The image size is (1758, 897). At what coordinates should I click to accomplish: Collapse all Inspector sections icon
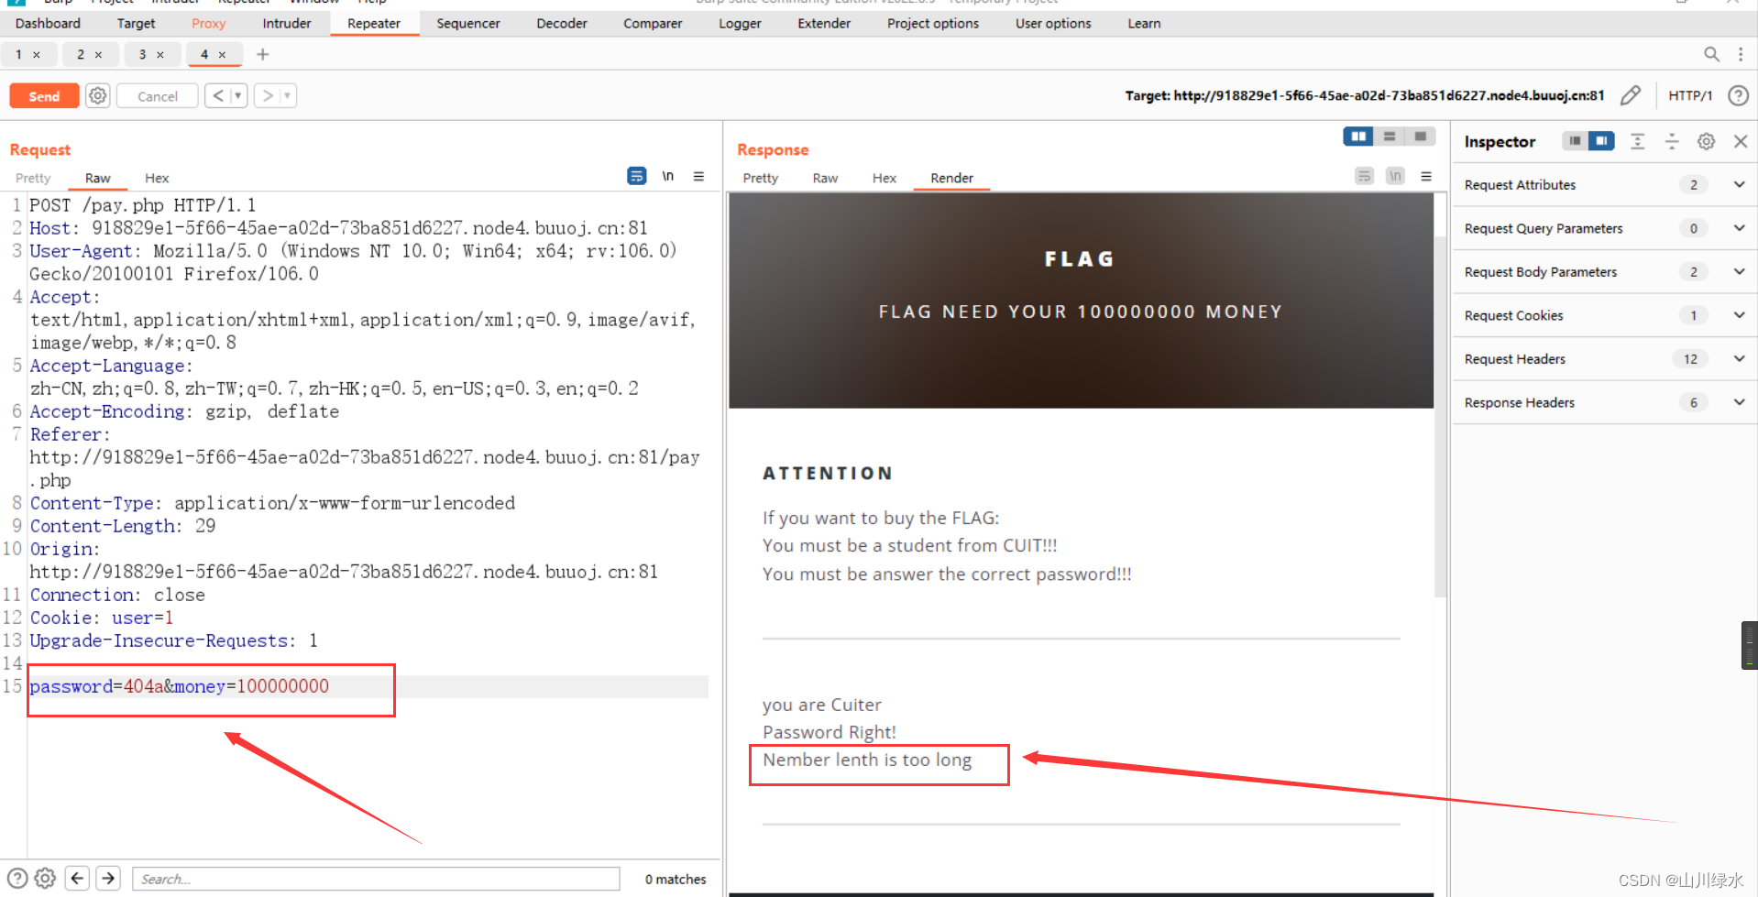1672,141
